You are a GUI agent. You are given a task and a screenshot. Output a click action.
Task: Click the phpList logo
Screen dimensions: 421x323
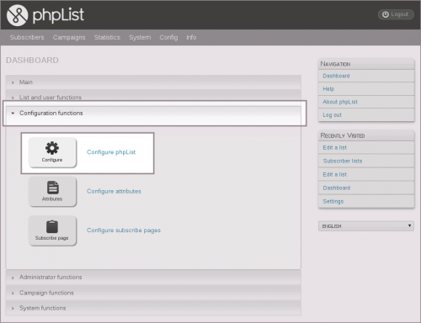(45, 15)
